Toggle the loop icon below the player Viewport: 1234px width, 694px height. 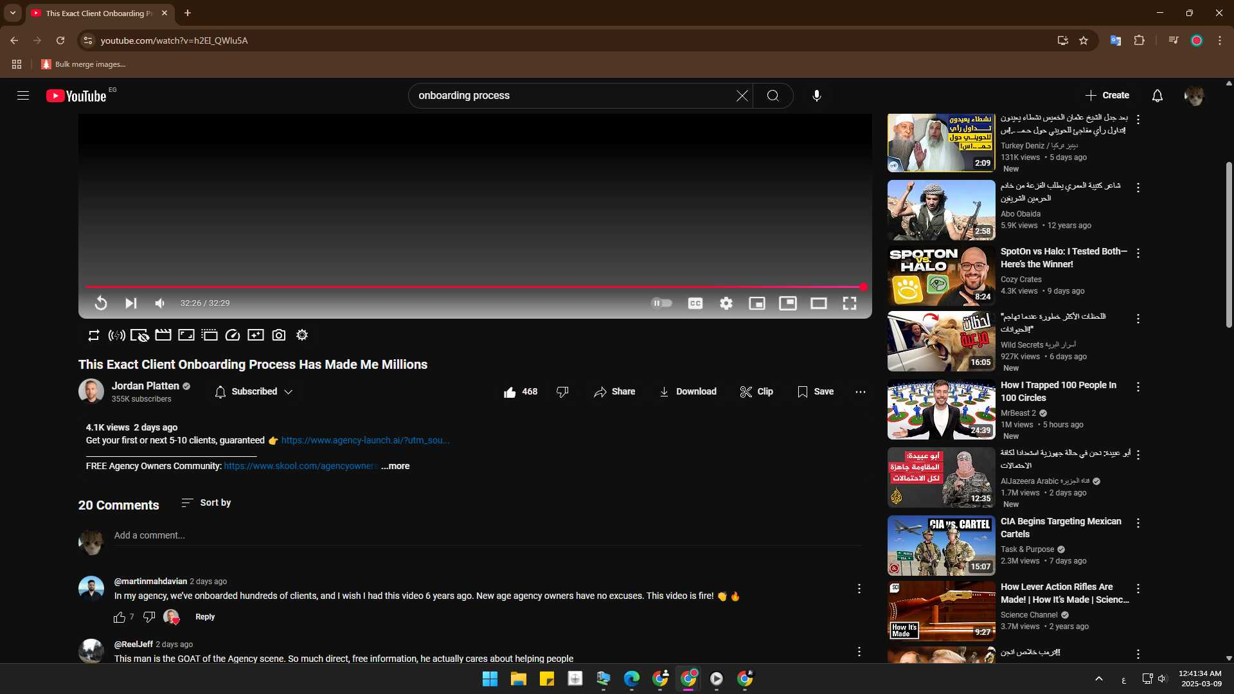coord(94,335)
